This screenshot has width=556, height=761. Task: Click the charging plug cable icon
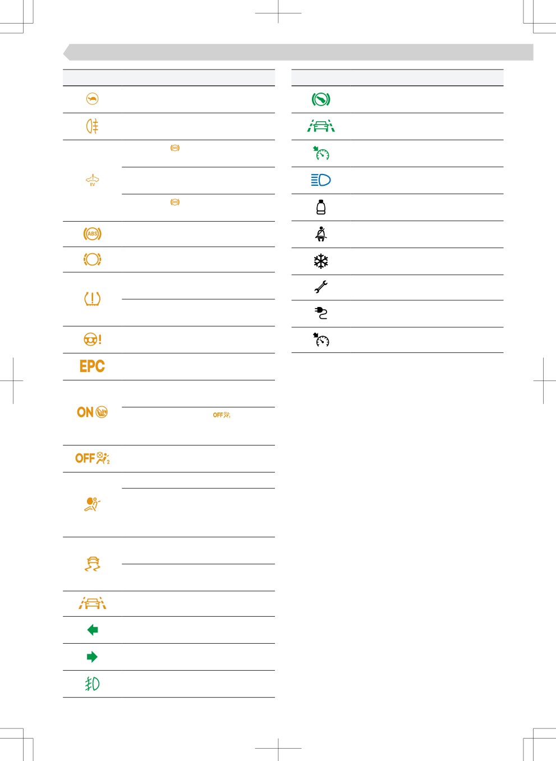[321, 313]
